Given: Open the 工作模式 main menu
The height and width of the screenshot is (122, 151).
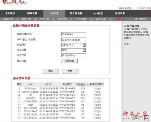Looking at the screenshot, I should 10,13.
